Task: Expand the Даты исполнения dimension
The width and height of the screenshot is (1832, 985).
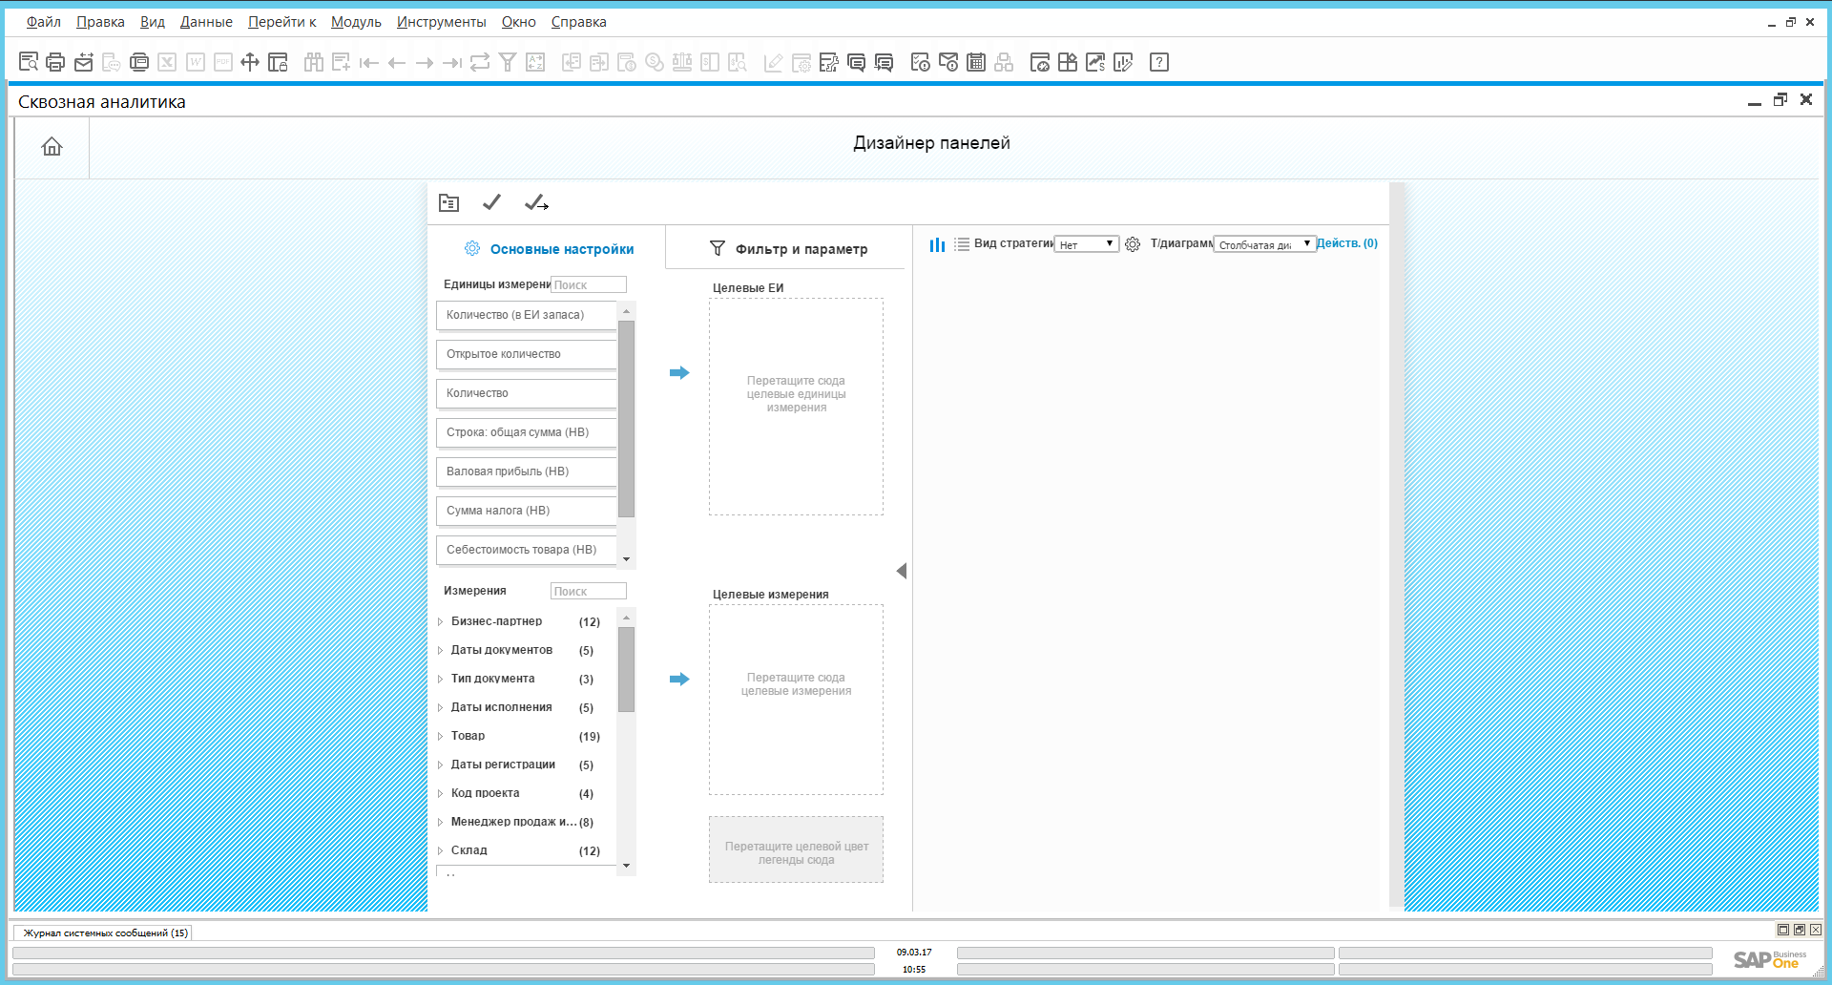Action: (x=440, y=707)
